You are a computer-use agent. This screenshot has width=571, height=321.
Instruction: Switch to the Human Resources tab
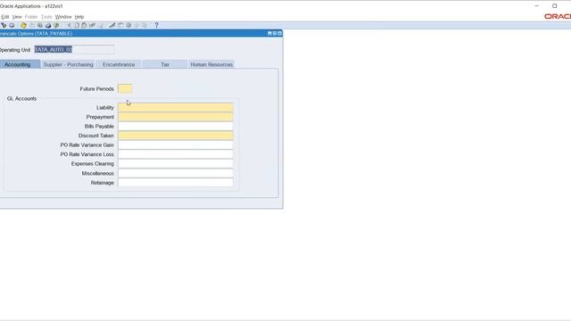point(211,64)
